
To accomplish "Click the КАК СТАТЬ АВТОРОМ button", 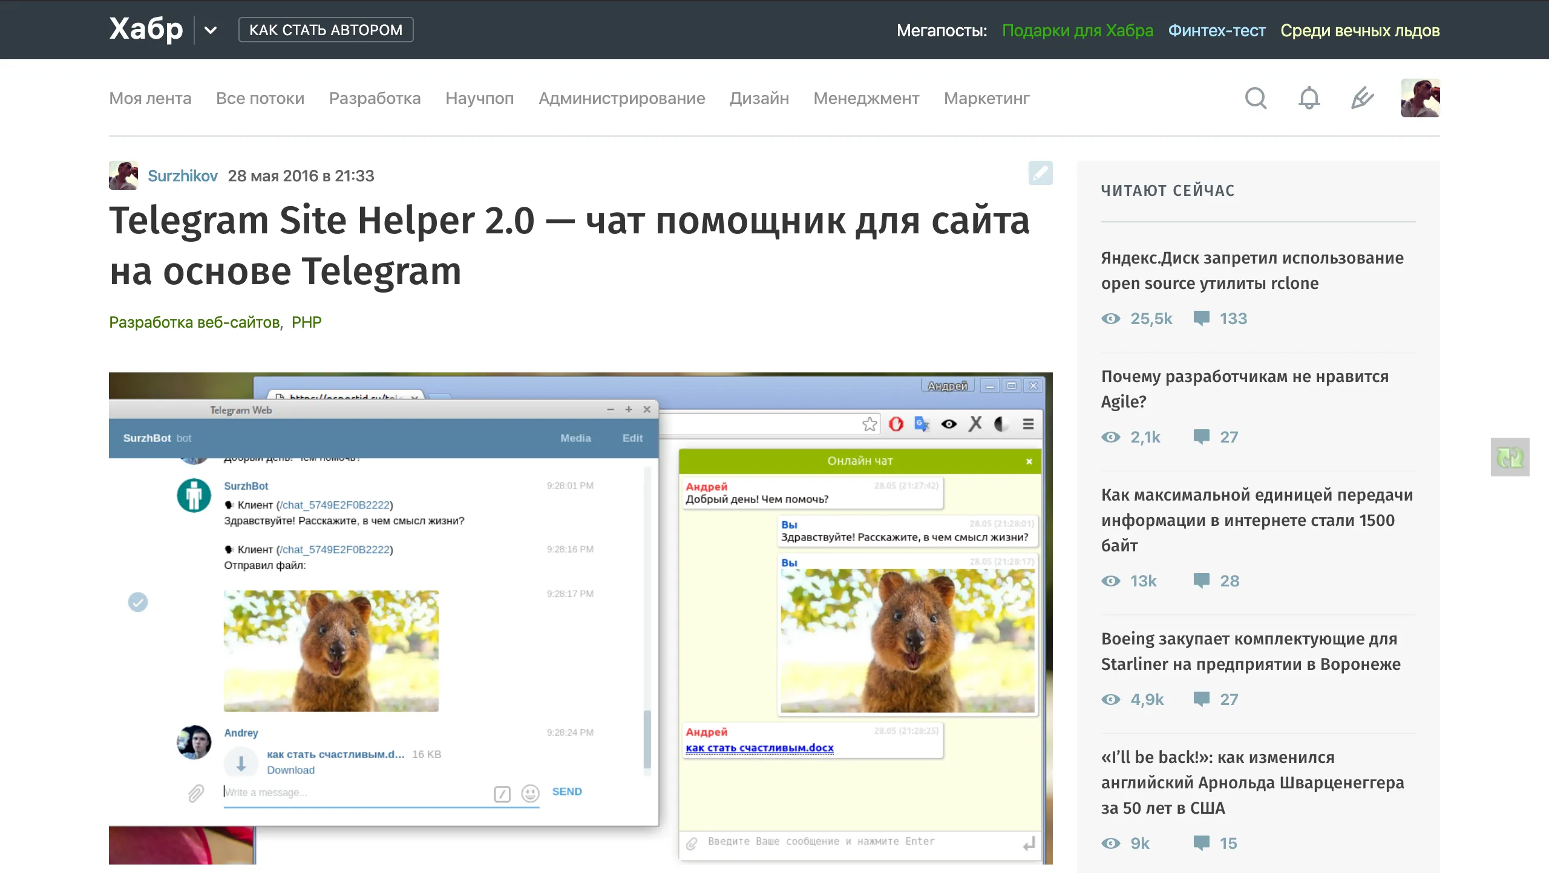I will (326, 29).
